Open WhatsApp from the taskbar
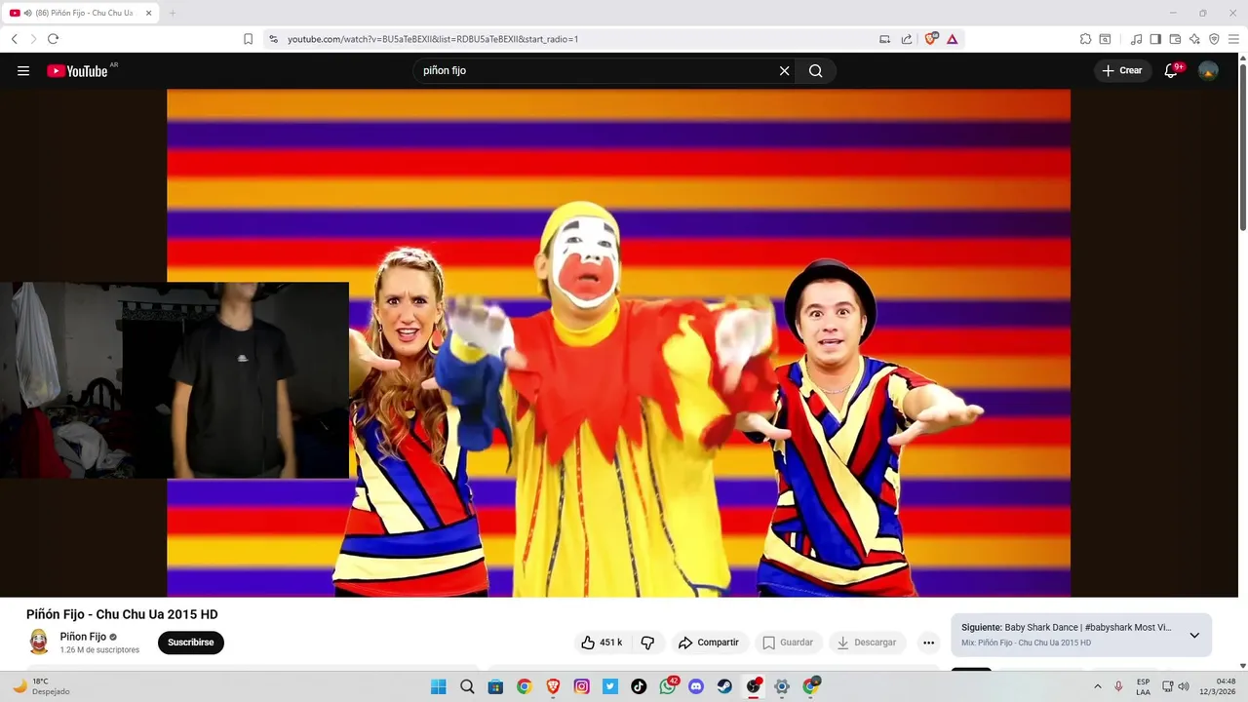1248x702 pixels. point(668,686)
